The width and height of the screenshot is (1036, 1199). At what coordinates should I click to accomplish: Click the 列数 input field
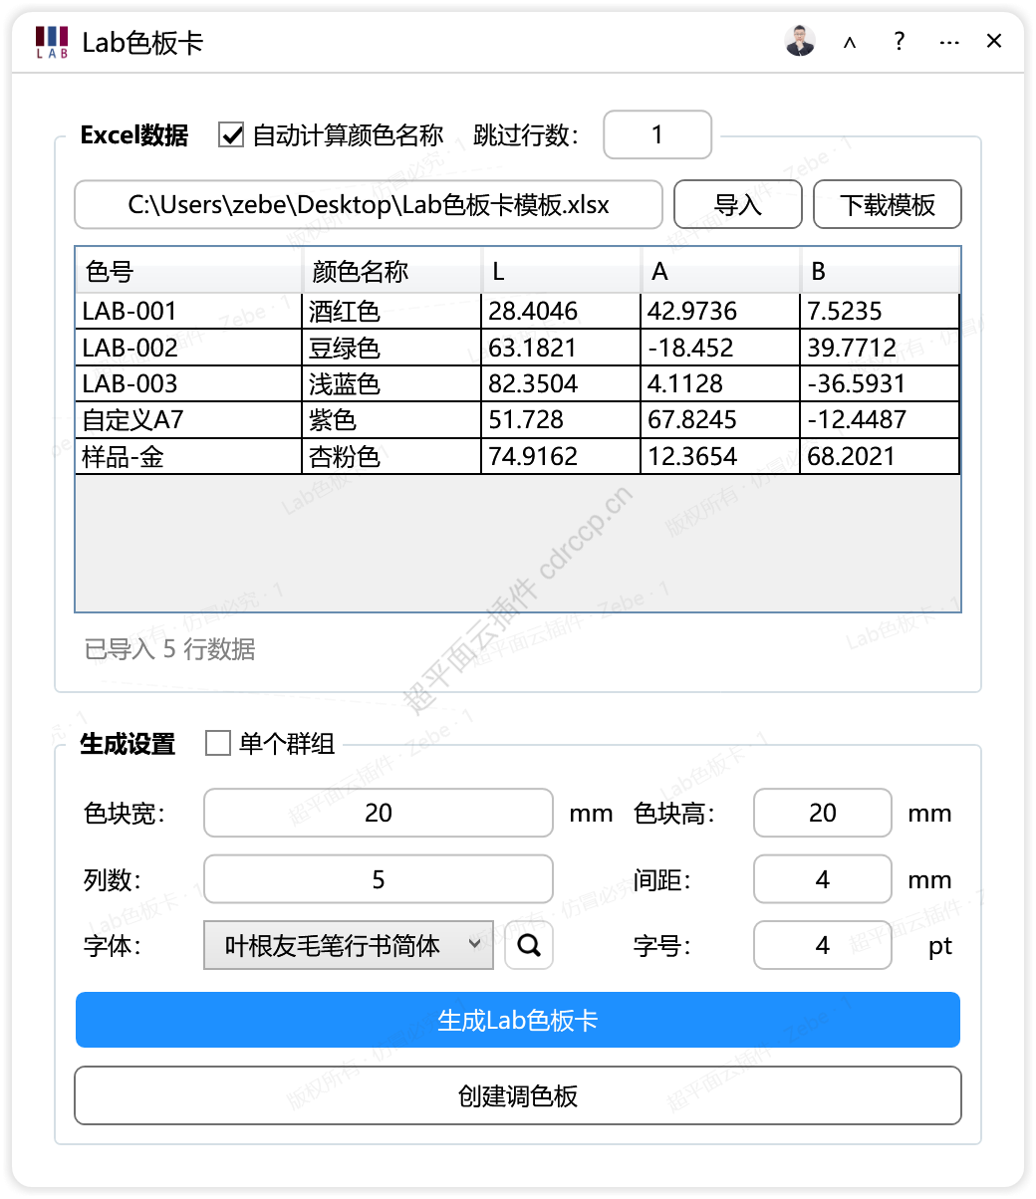(379, 879)
